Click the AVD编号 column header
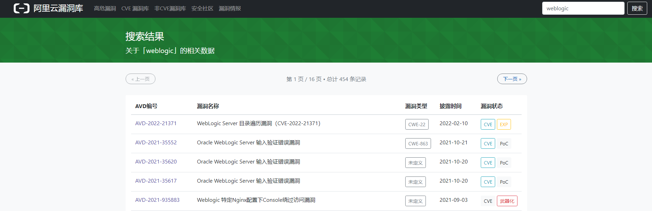 point(146,106)
